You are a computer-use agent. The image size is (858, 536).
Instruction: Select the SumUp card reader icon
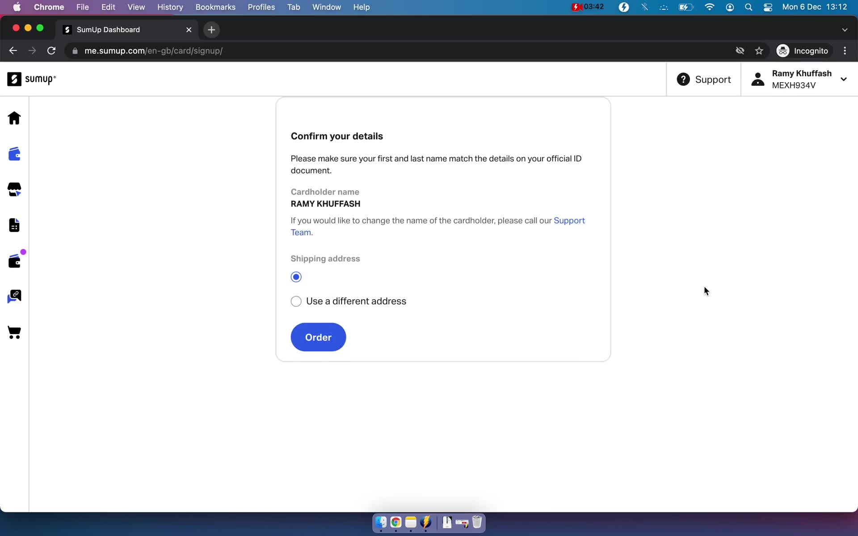[14, 189]
